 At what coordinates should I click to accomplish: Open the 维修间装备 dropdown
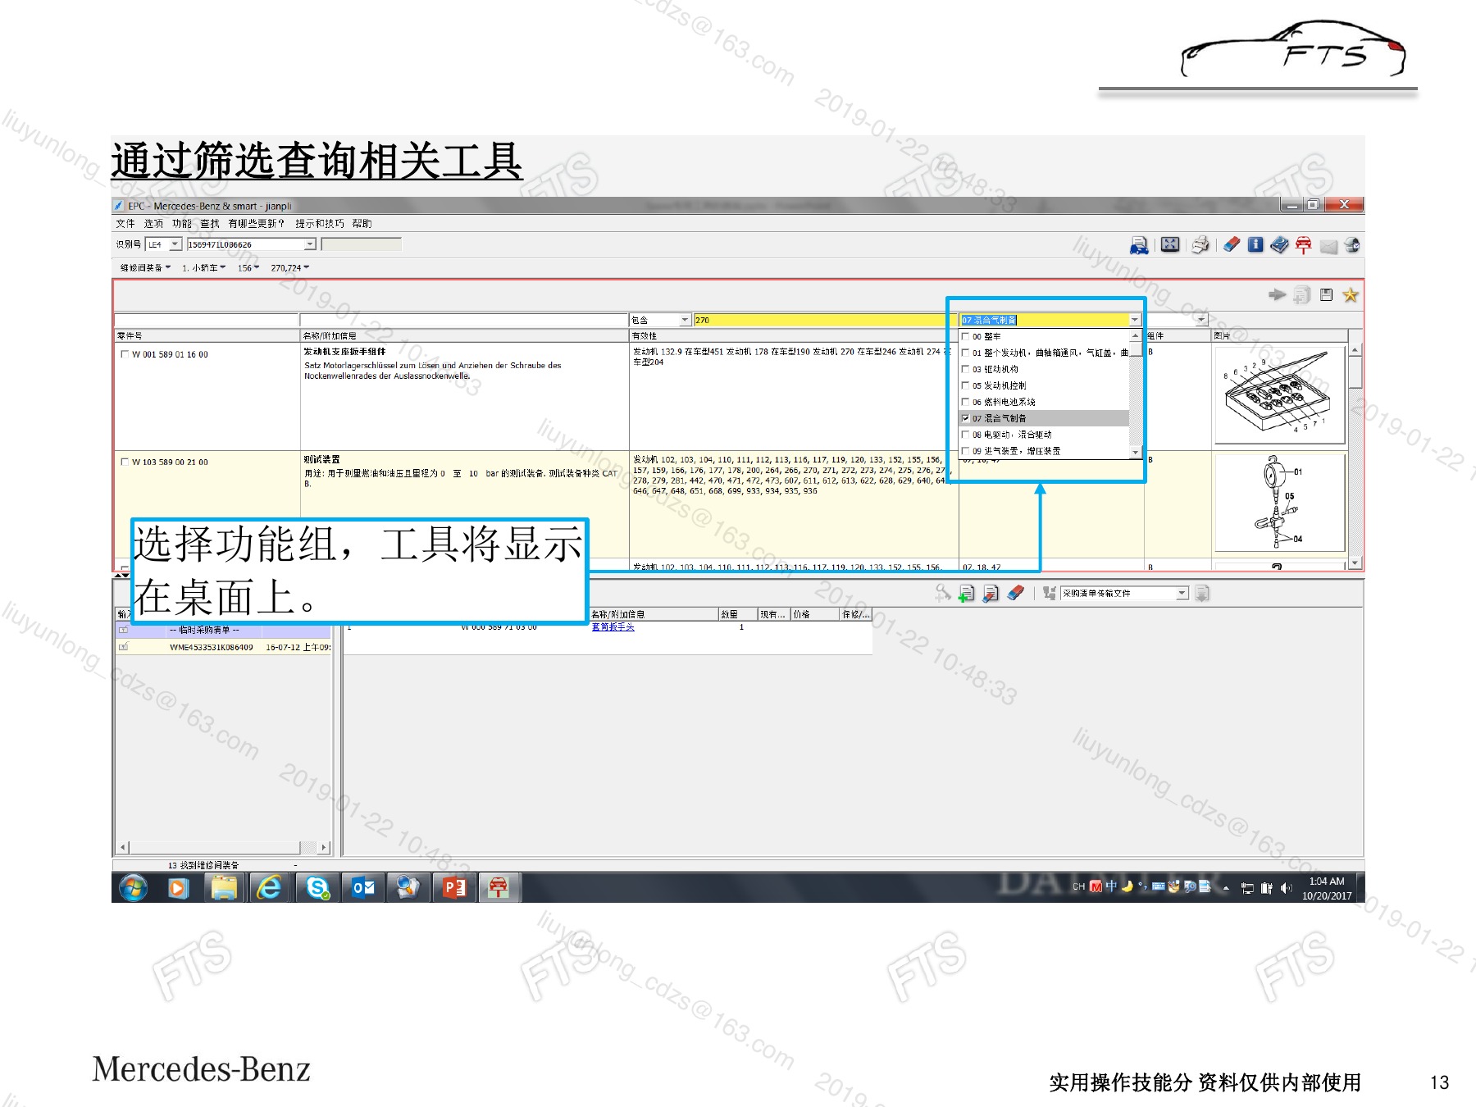(x=145, y=268)
